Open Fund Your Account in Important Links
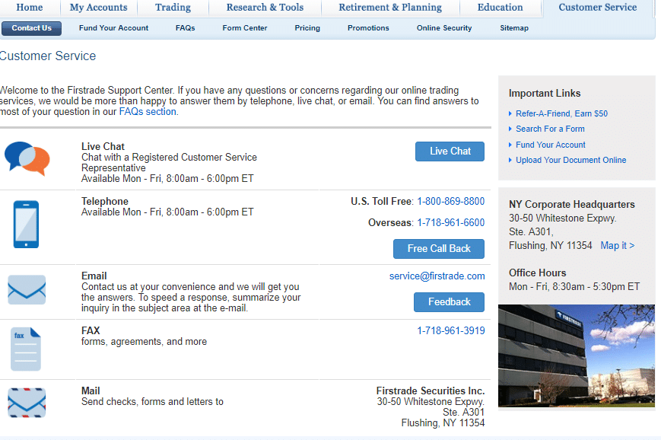 pos(551,145)
